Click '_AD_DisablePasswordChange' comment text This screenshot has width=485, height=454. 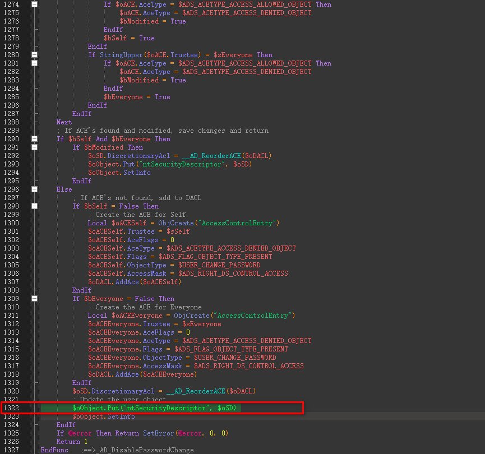(x=145, y=450)
